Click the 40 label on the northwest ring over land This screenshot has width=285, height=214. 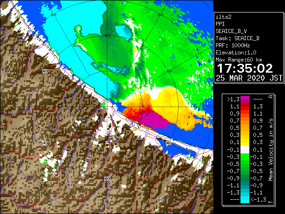(x=45, y=71)
